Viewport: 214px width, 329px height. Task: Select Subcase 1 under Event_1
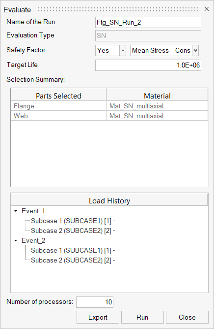(x=73, y=221)
